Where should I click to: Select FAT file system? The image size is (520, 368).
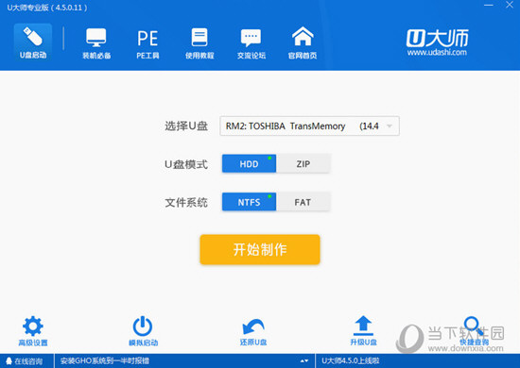coord(303,202)
